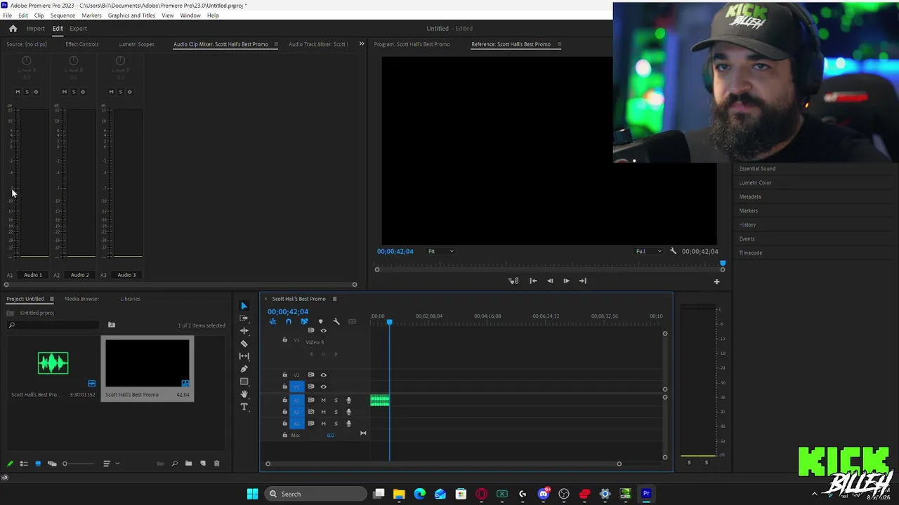Toggle V2 track output eye

click(x=323, y=375)
